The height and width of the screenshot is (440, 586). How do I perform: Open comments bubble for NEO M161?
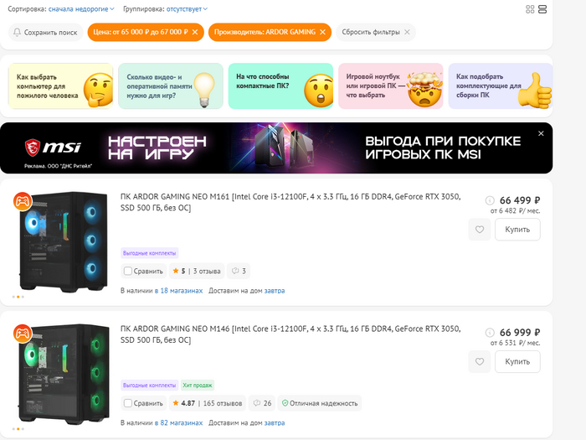pos(239,271)
